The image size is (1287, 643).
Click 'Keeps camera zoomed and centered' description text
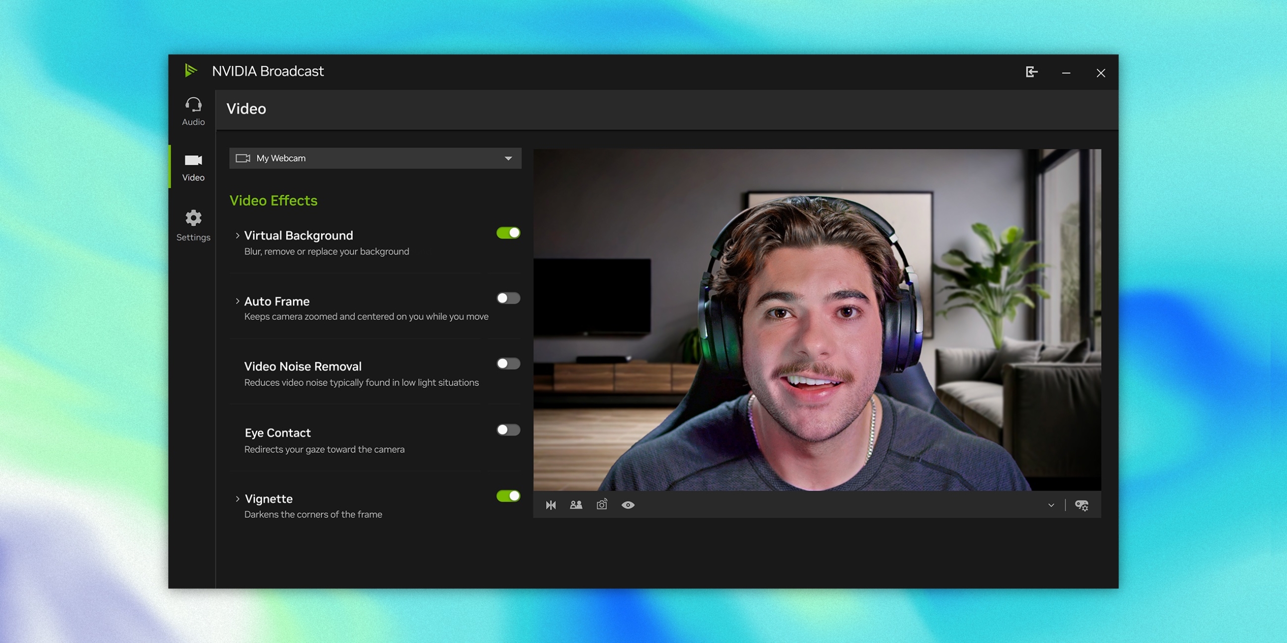tap(366, 316)
